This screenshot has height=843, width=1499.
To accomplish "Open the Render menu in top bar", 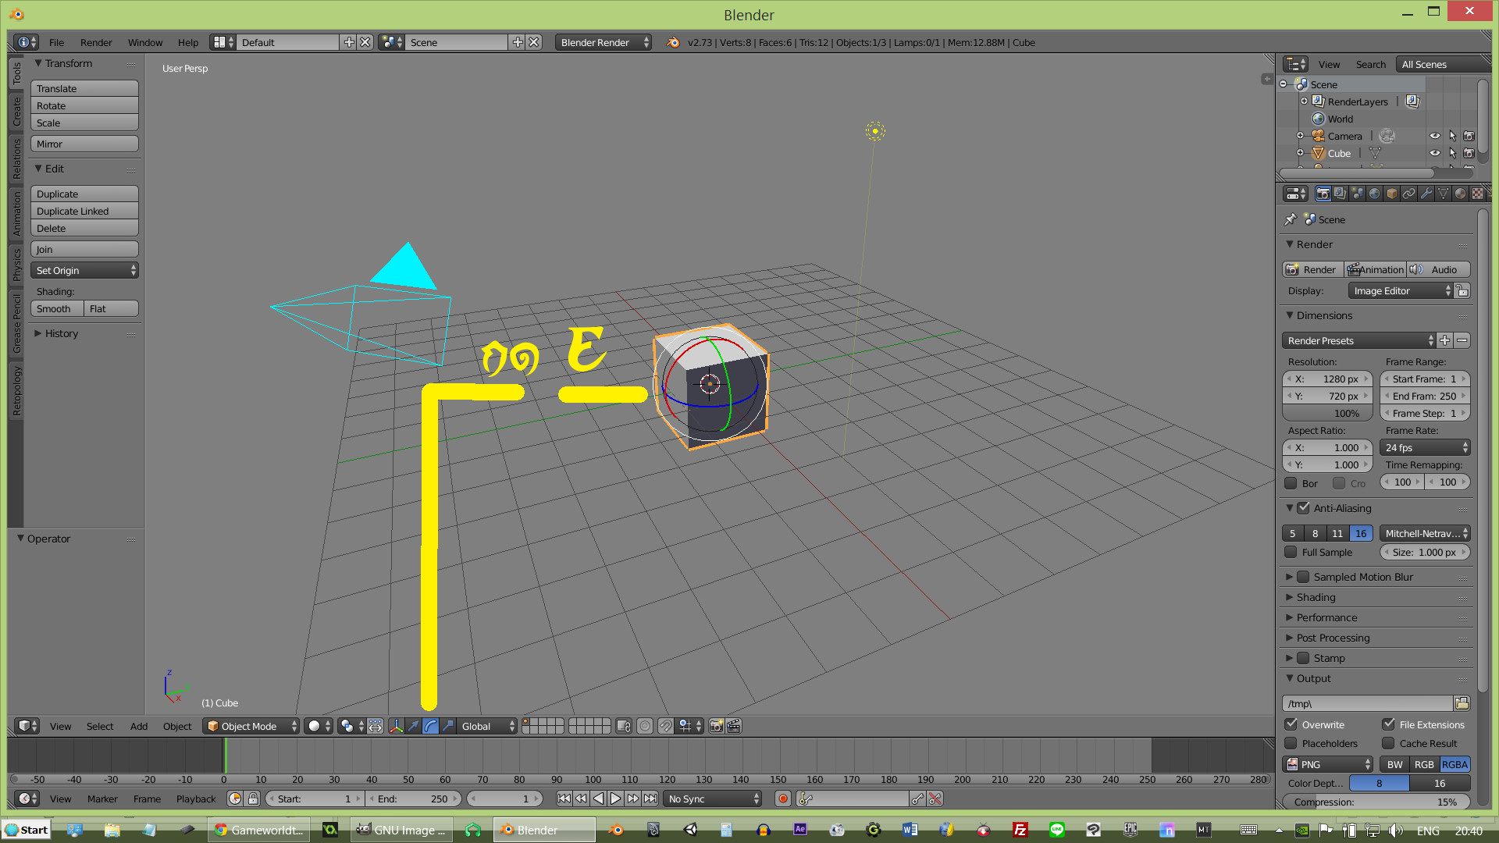I will click(x=96, y=42).
